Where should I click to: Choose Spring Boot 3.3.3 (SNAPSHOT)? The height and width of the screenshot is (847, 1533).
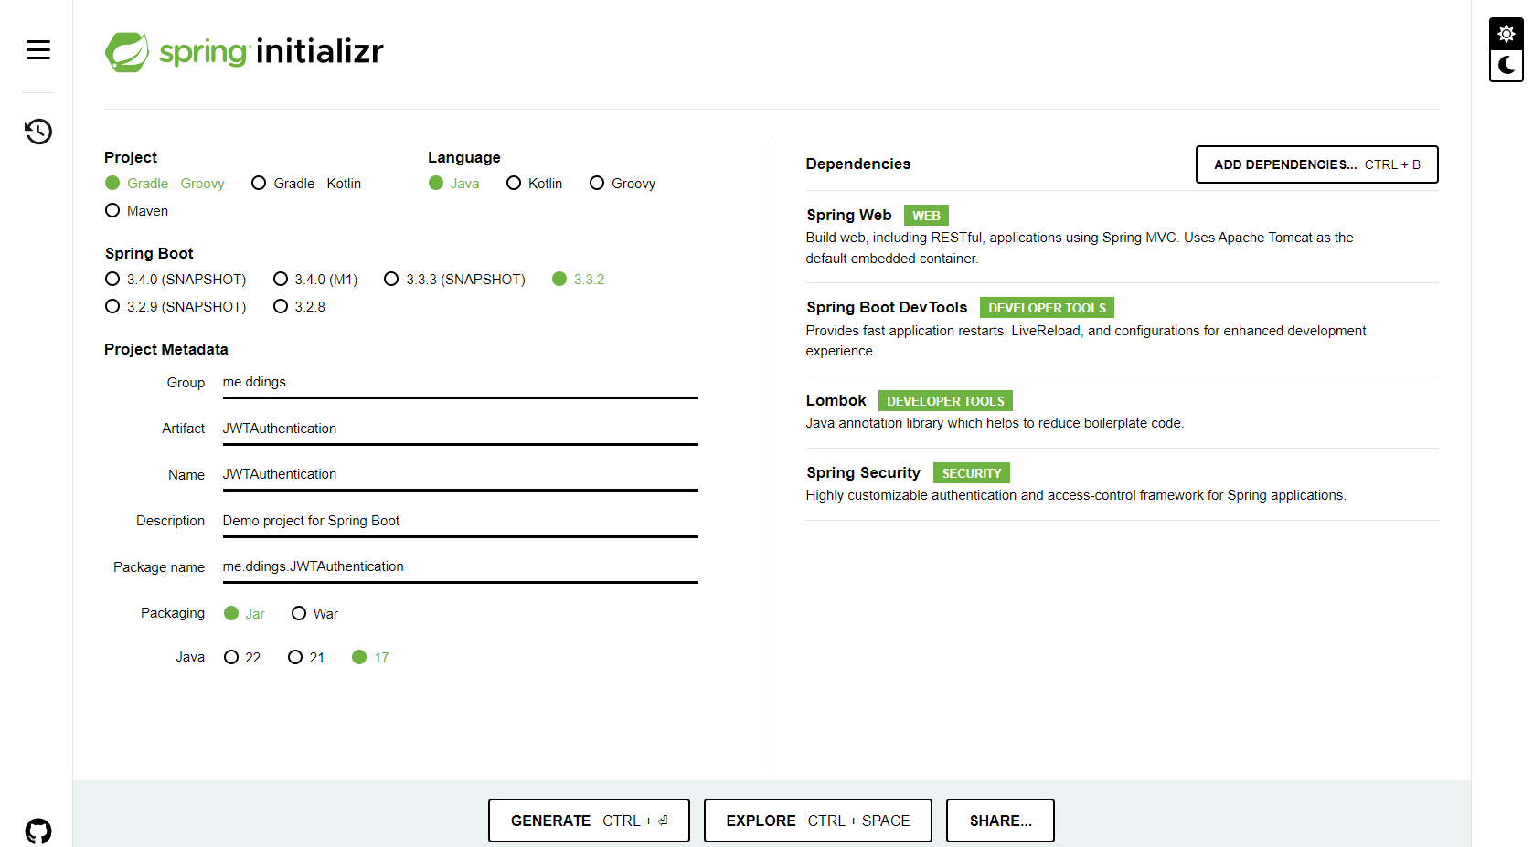[454, 280]
